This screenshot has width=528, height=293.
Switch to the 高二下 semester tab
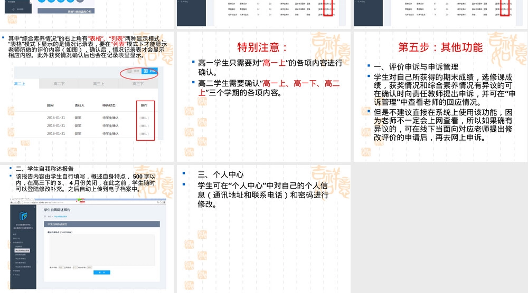[59, 84]
